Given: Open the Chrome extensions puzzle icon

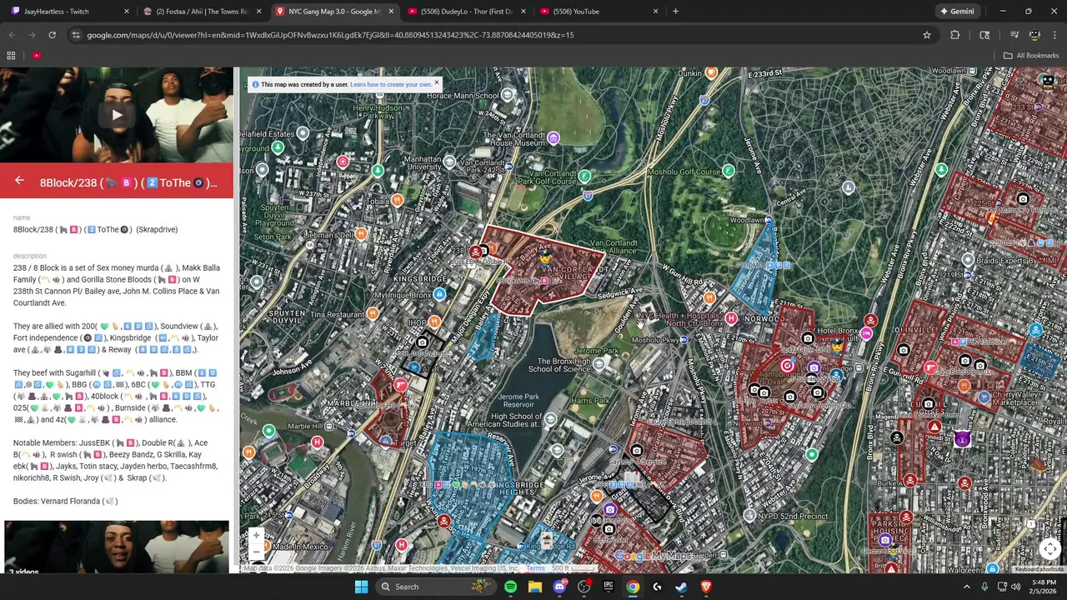Looking at the screenshot, I should pyautogui.click(x=954, y=35).
